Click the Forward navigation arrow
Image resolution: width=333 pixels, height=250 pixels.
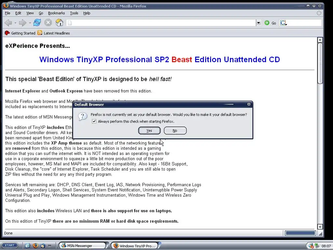click(x=22, y=22)
